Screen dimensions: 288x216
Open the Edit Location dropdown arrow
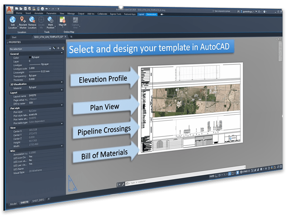[18, 26]
